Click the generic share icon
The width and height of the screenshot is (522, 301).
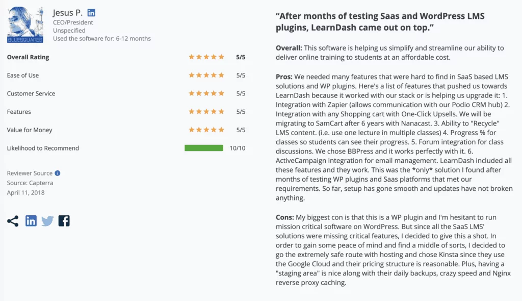[13, 221]
